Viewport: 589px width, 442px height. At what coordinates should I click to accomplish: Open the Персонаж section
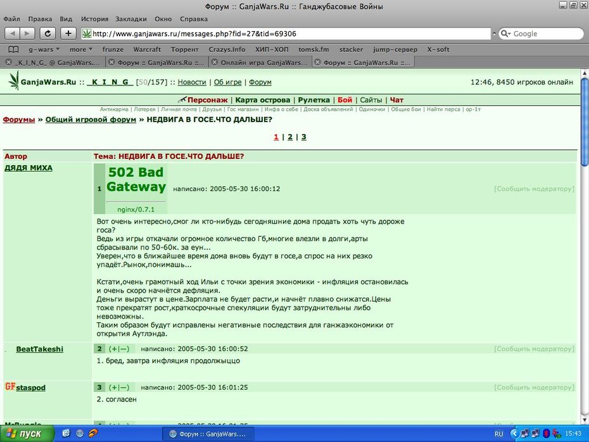(x=207, y=100)
